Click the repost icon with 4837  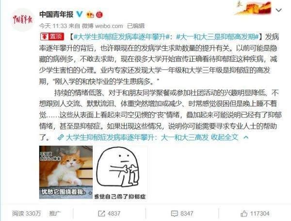101,214
